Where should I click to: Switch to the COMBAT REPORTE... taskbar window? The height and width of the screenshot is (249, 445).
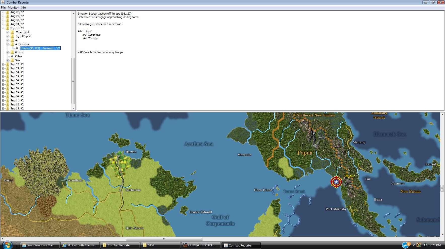point(200,245)
